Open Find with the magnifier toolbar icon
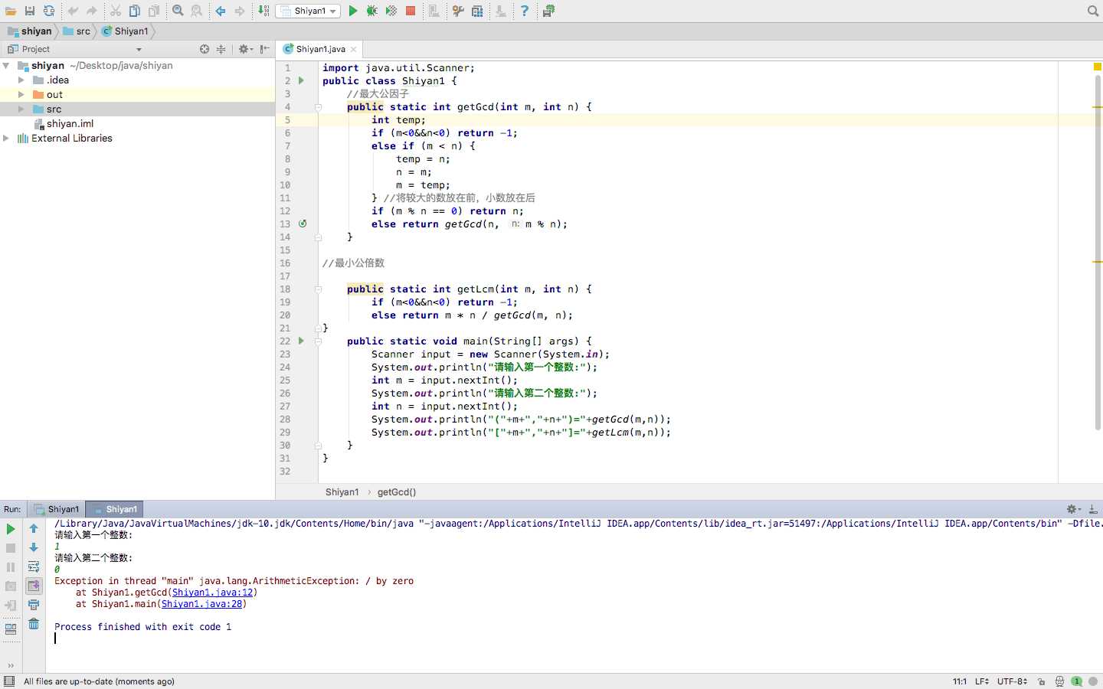The image size is (1103, 689). (178, 11)
